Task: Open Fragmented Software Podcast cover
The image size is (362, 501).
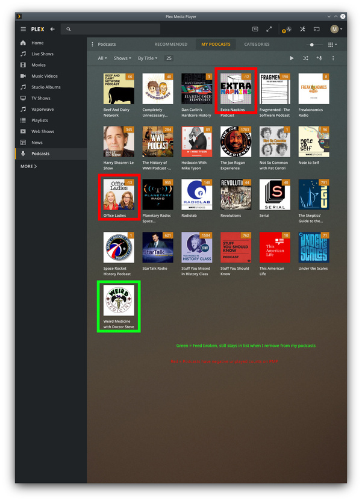Action: (275, 89)
